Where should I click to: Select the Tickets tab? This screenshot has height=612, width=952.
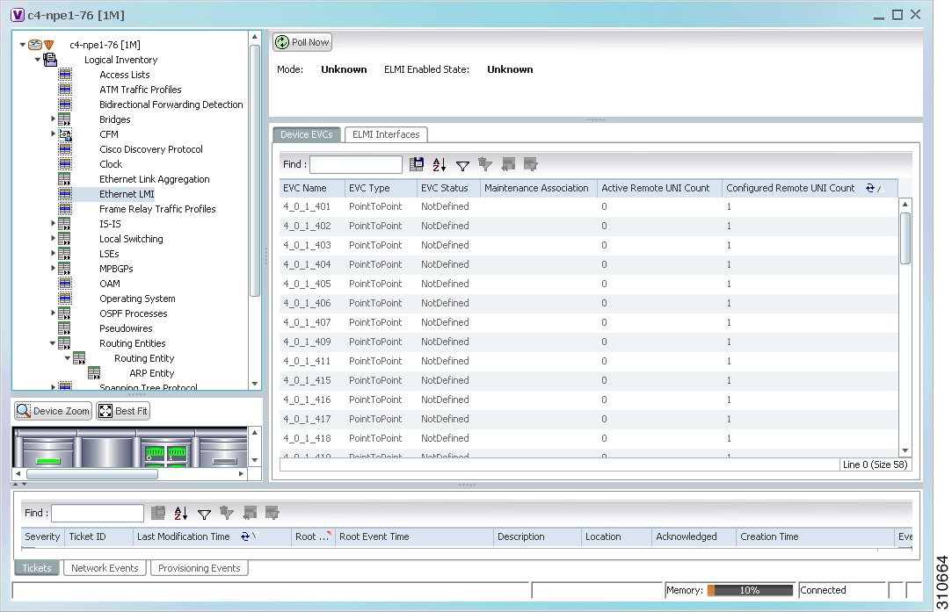point(37,568)
